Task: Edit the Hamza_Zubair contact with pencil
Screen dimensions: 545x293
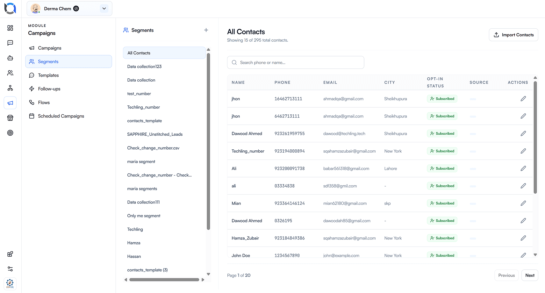Action: coord(523,238)
